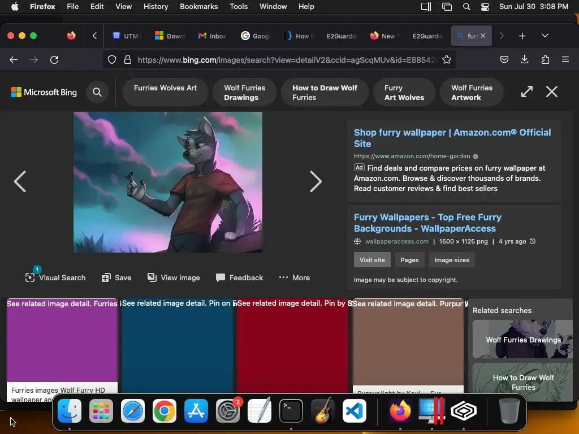Switch to the Gmail Inbox tab
Screen dimensions: 579x434
point(213,36)
